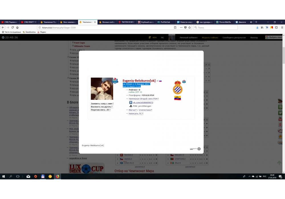Go back with the browser back arrow
Viewport: 285px width, 199px height.
click(x=3, y=28)
